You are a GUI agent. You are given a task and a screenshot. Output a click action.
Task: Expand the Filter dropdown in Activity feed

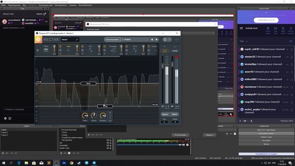click(x=244, y=41)
